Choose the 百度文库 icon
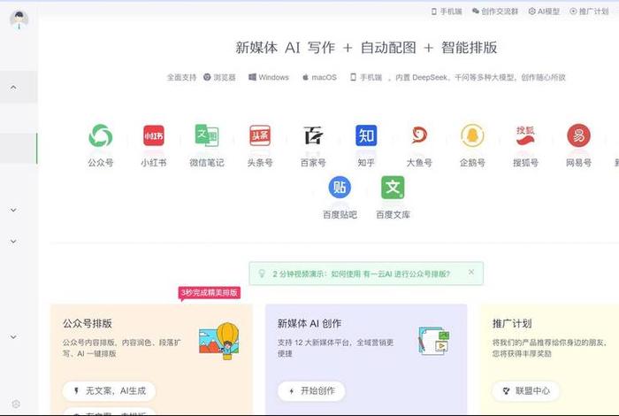The width and height of the screenshot is (619, 416). coord(393,188)
